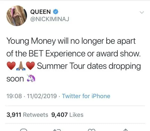
Task: Open the QUEEN profile avatar picture
Action: (x=16, y=16)
